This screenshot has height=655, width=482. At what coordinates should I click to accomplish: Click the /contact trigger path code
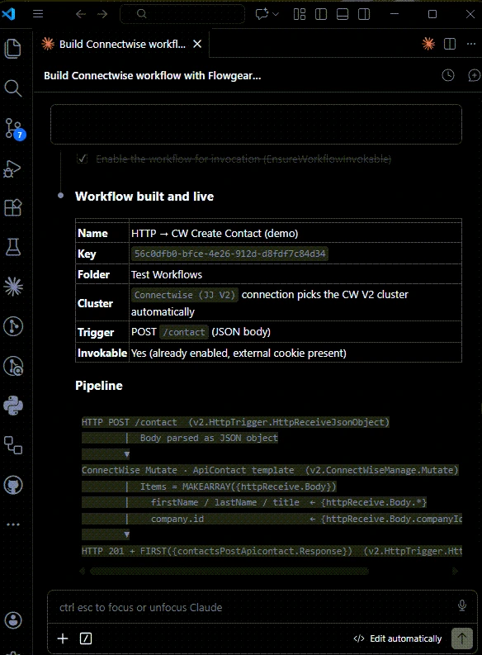pyautogui.click(x=184, y=332)
